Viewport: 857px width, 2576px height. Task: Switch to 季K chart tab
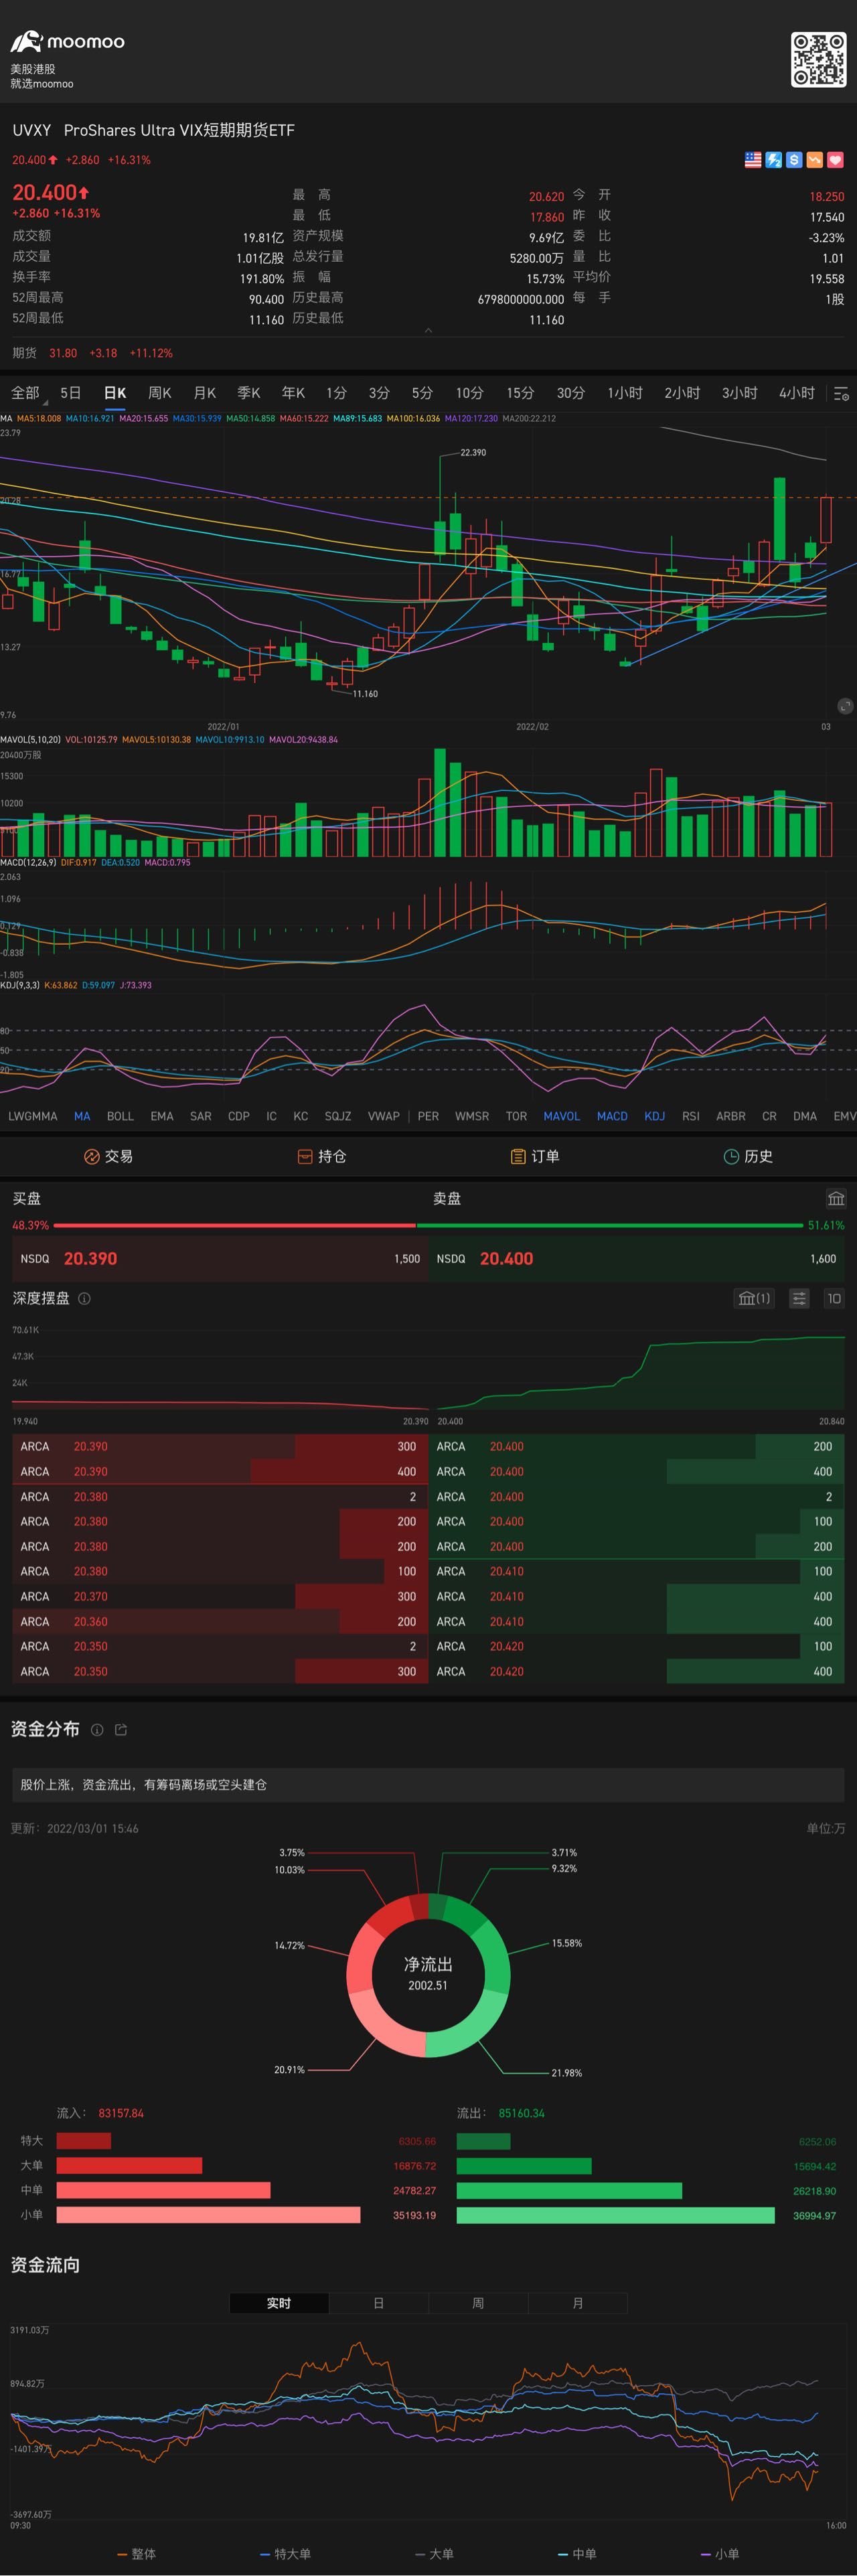point(249,393)
